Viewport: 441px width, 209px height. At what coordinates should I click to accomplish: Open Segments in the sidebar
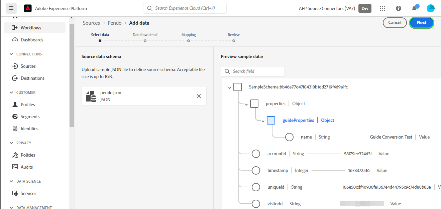tap(30, 117)
